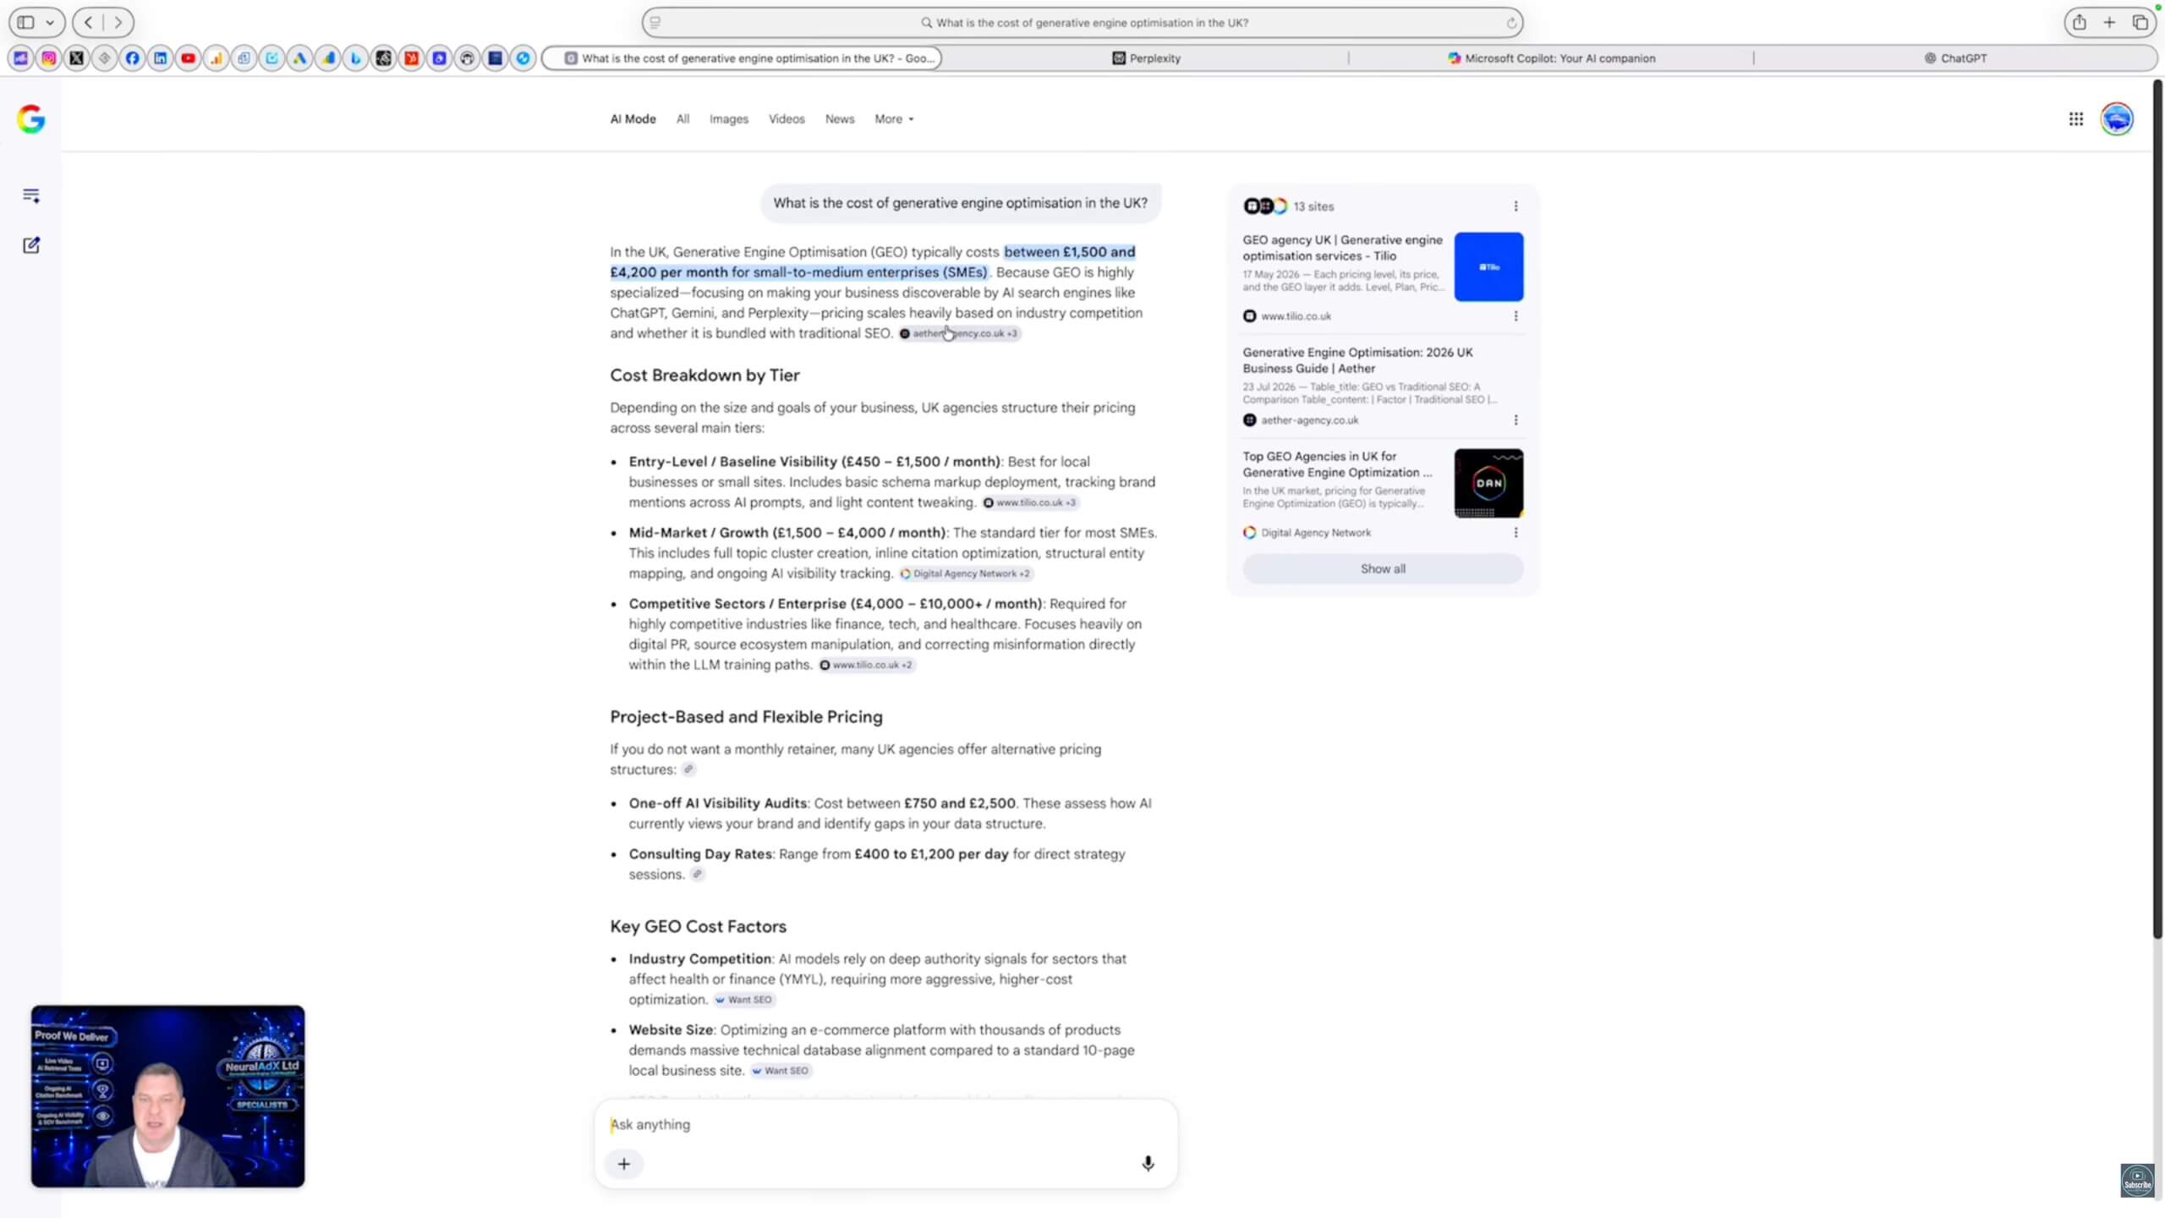Click the DAN source thumbnail
Viewport: 2165px width, 1218px height.
coord(1488,483)
